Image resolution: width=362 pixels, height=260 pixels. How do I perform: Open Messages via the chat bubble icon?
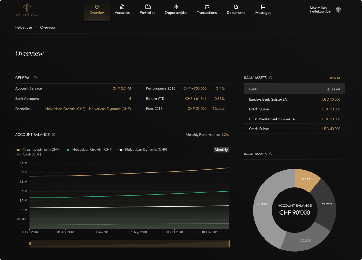263,6
